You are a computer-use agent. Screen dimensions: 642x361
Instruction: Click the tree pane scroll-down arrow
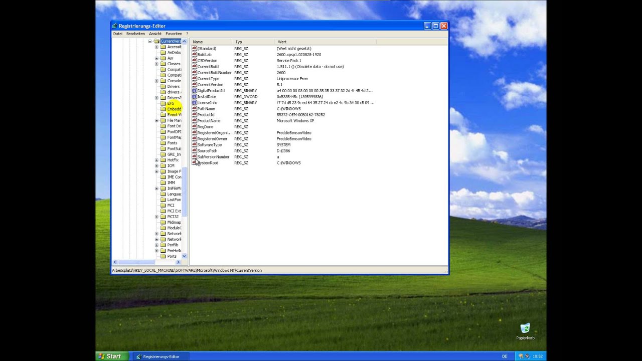tap(184, 256)
